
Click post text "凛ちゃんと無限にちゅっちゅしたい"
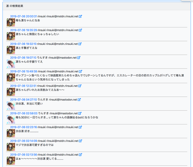point(37,34)
